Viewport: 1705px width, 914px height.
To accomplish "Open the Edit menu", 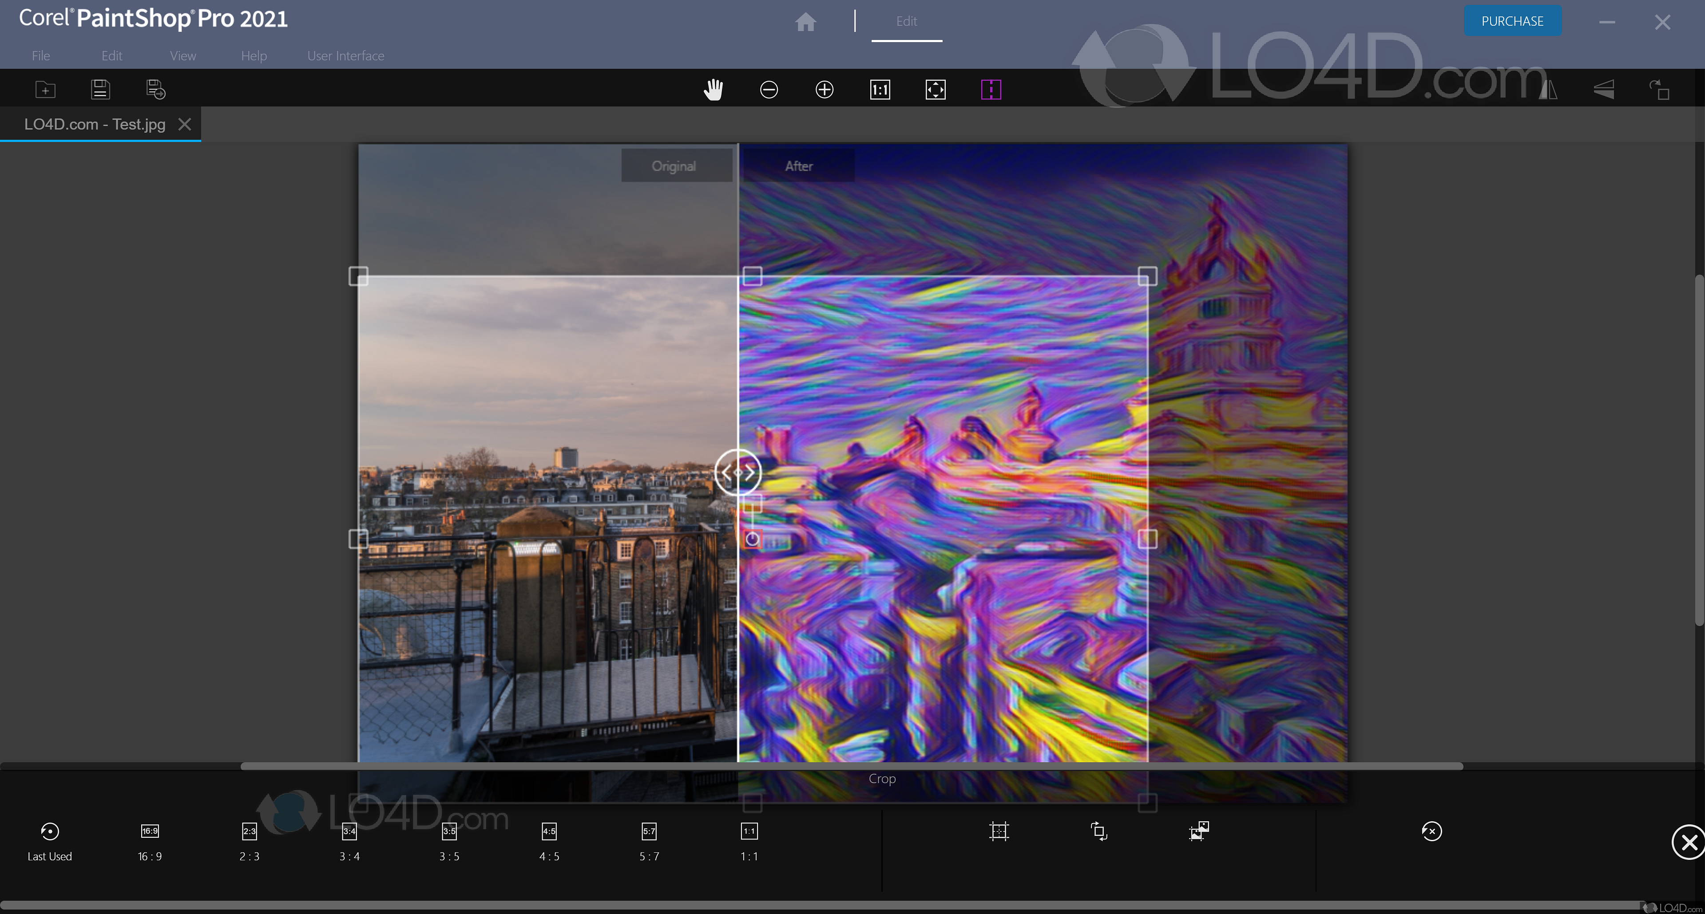I will [x=112, y=55].
